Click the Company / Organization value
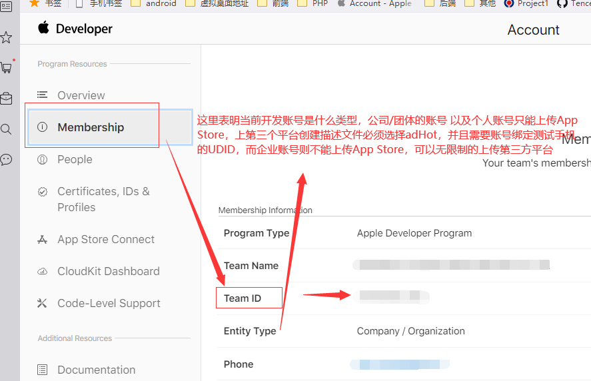Image resolution: width=591 pixels, height=381 pixels. 411,331
